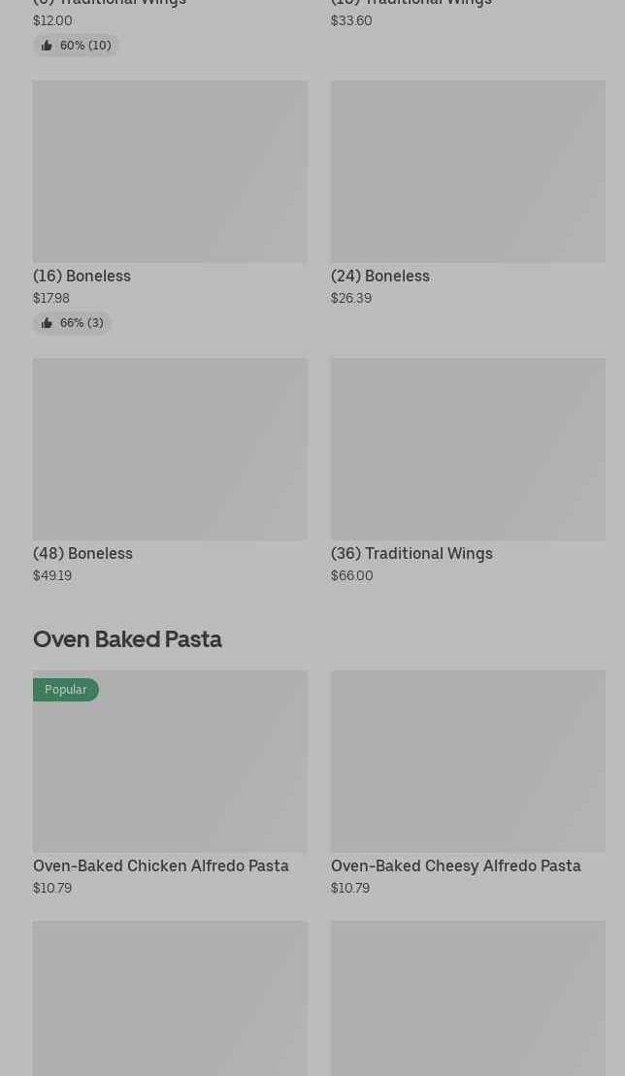Image resolution: width=625 pixels, height=1076 pixels.
Task: Choose the (36) Traditional Wings title
Action: pos(411,554)
